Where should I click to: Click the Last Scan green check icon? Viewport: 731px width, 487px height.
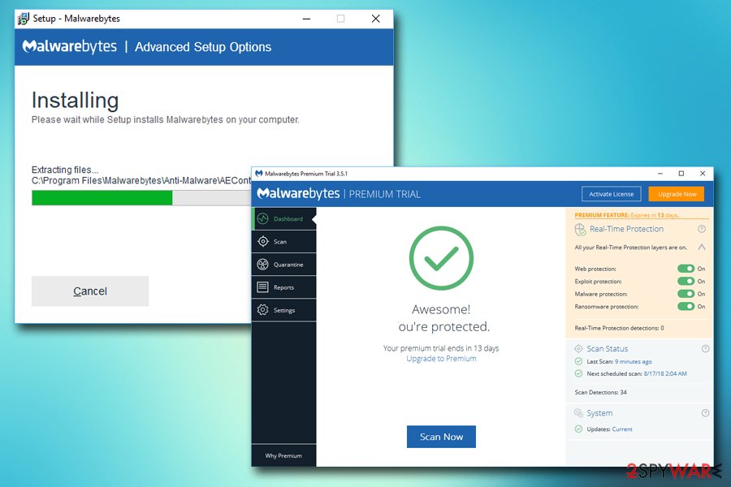pyautogui.click(x=578, y=361)
